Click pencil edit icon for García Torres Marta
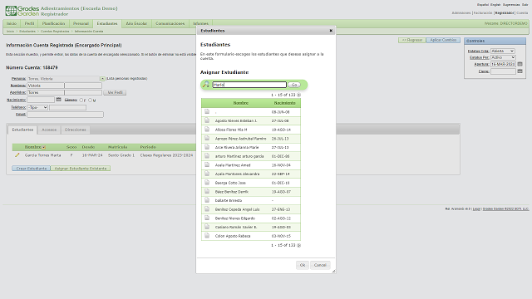Screen dimensions: 532x299 click(17, 155)
